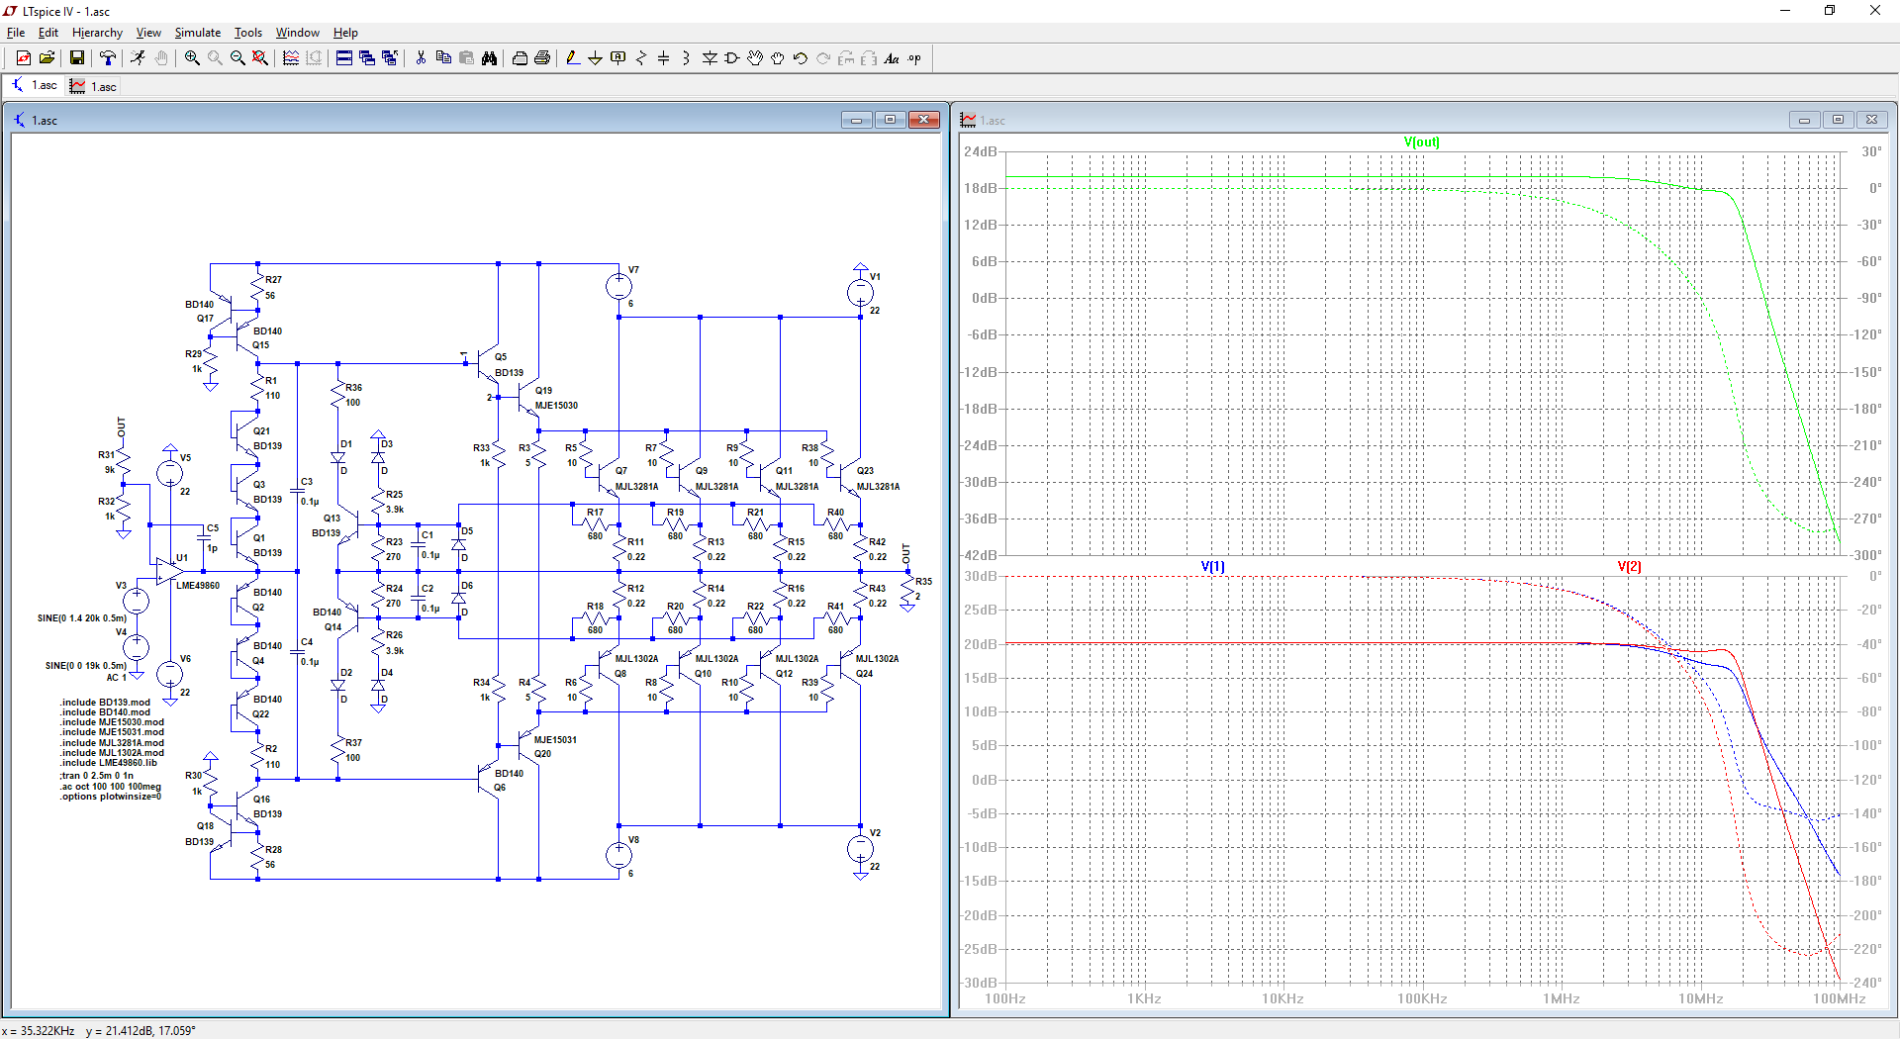The width and height of the screenshot is (1900, 1039).
Task: Print using the printer icon
Action: click(x=542, y=58)
